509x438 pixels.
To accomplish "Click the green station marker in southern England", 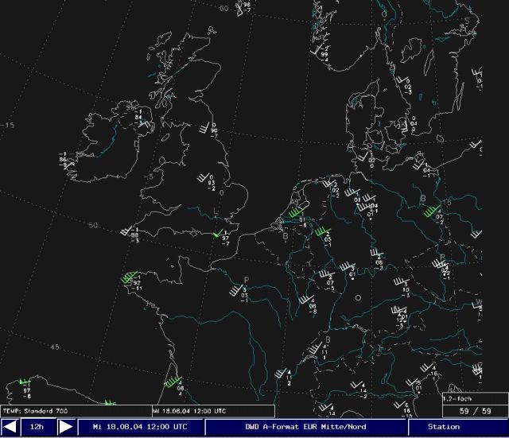I will [x=215, y=233].
